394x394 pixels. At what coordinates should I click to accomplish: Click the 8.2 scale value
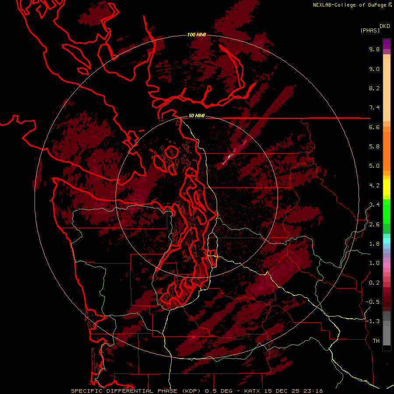pos(374,88)
